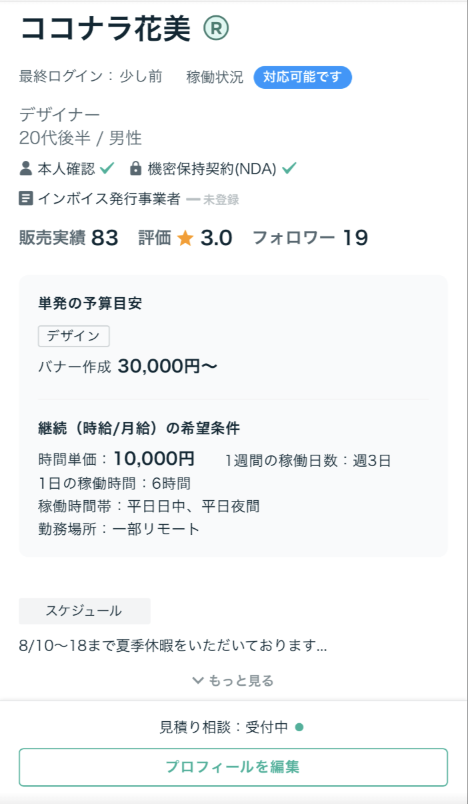
Task: Open the 販売実績 83 sales record
Action: point(69,238)
